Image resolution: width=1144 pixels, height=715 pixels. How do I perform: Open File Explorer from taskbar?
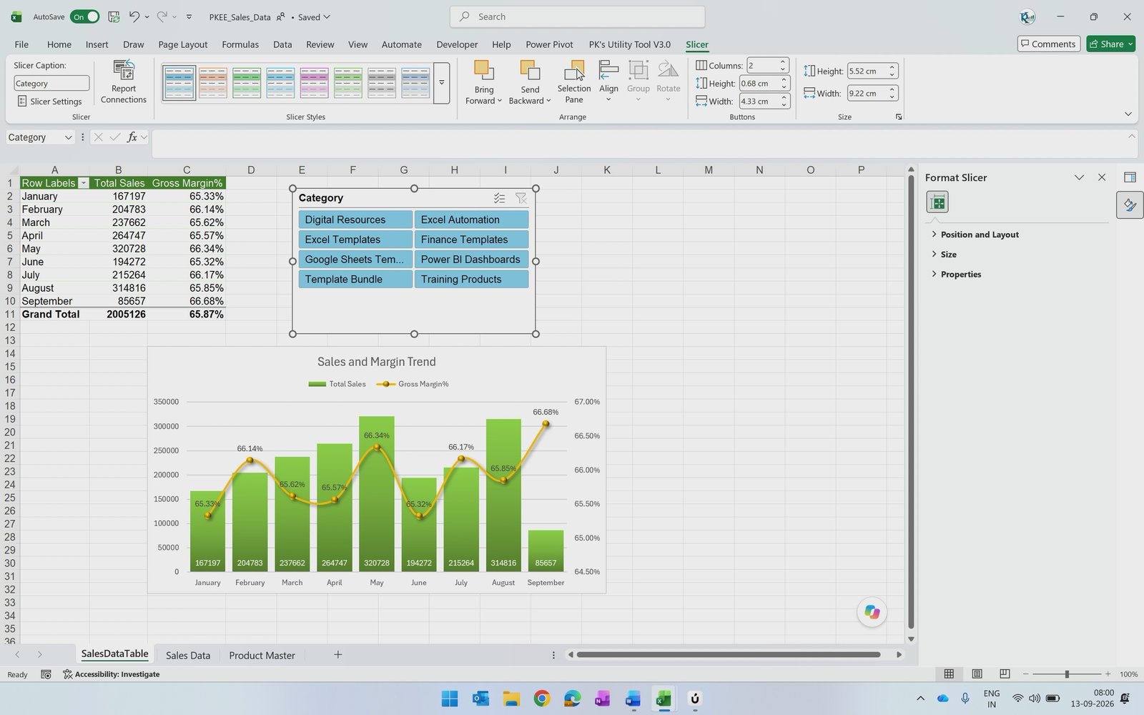click(511, 699)
